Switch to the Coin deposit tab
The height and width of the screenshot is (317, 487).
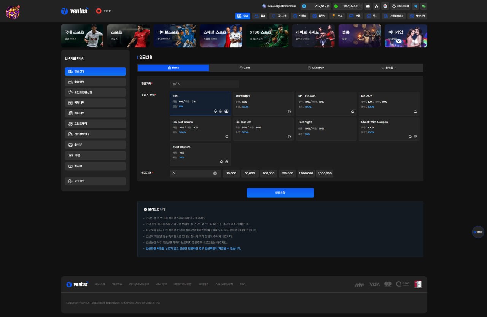[245, 68]
